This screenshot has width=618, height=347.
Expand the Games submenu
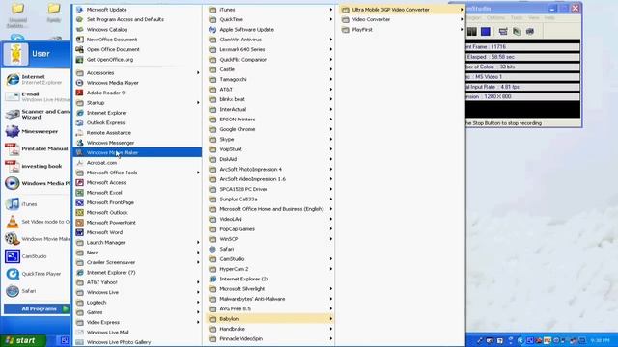point(137,312)
